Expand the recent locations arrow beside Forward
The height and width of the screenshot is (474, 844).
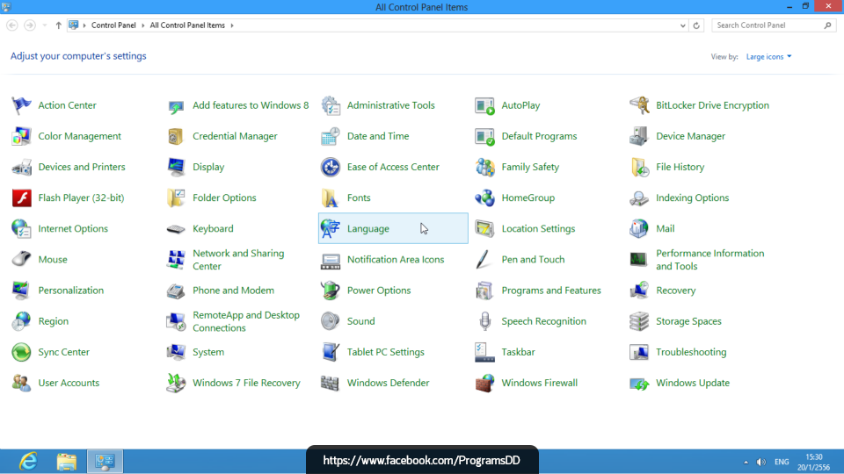click(x=45, y=25)
